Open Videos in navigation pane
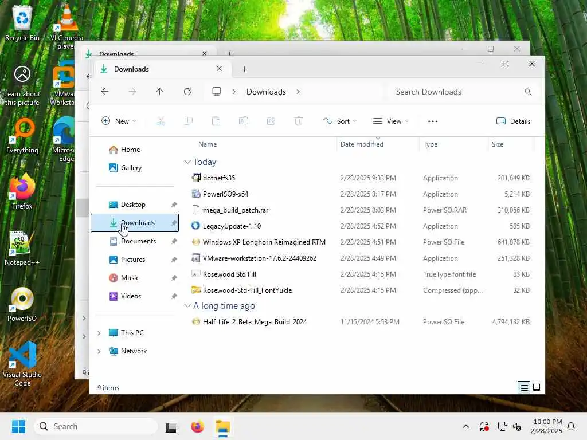 (x=131, y=296)
